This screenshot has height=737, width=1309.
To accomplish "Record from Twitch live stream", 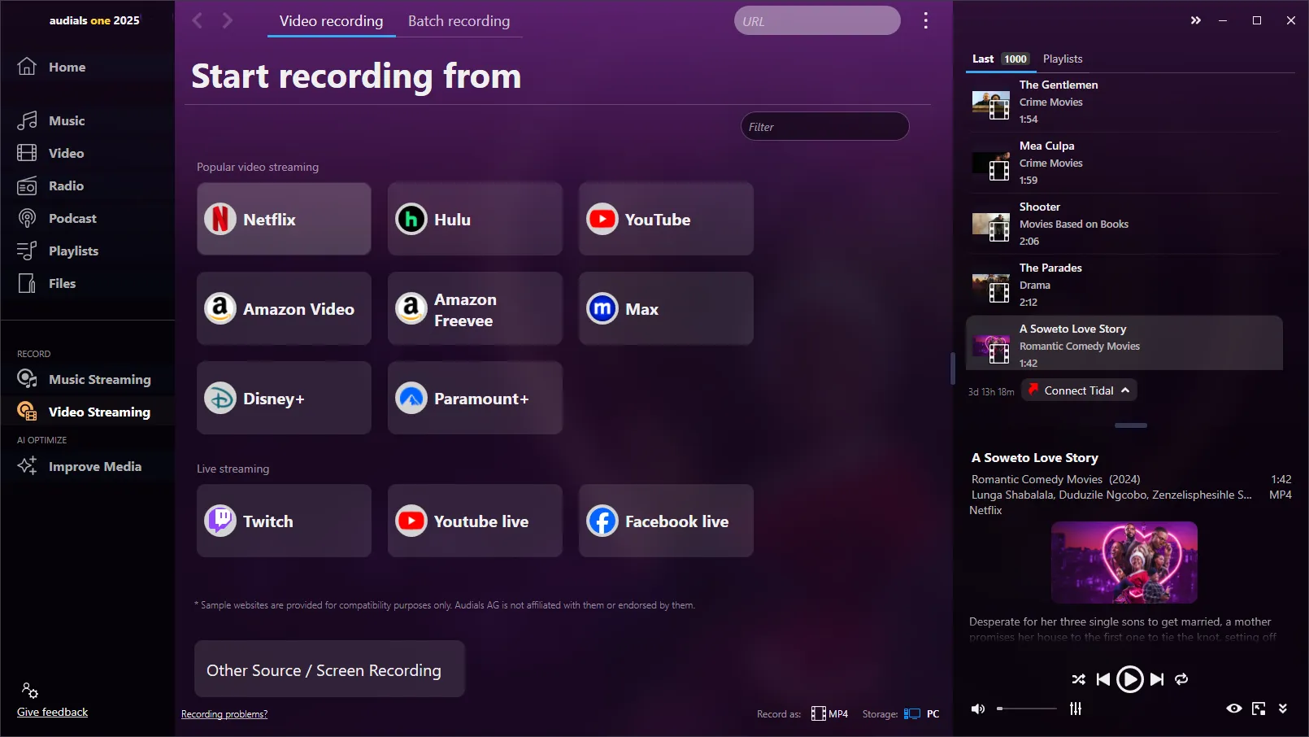I will (x=284, y=521).
